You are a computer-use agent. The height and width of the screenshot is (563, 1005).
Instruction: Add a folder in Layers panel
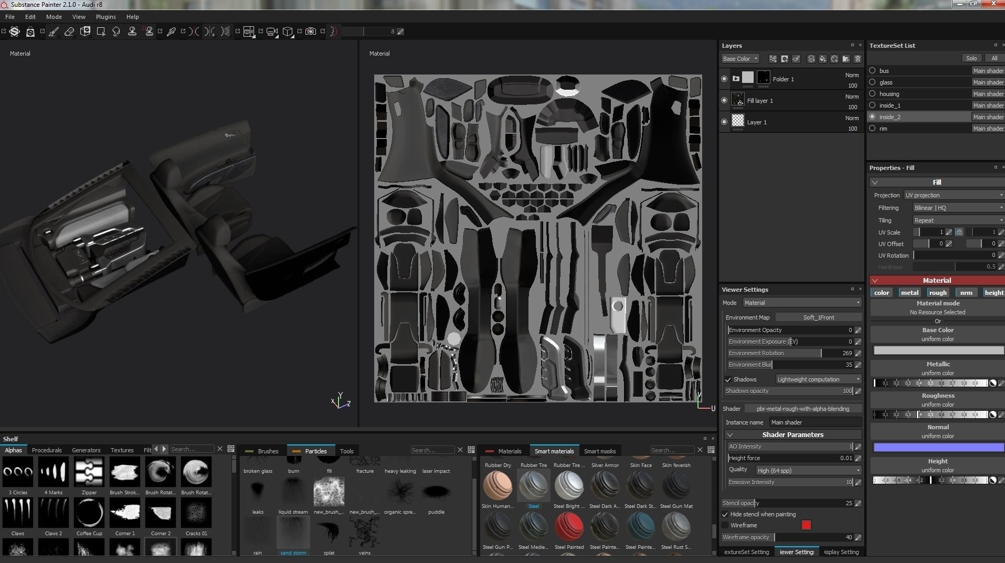[x=845, y=59]
